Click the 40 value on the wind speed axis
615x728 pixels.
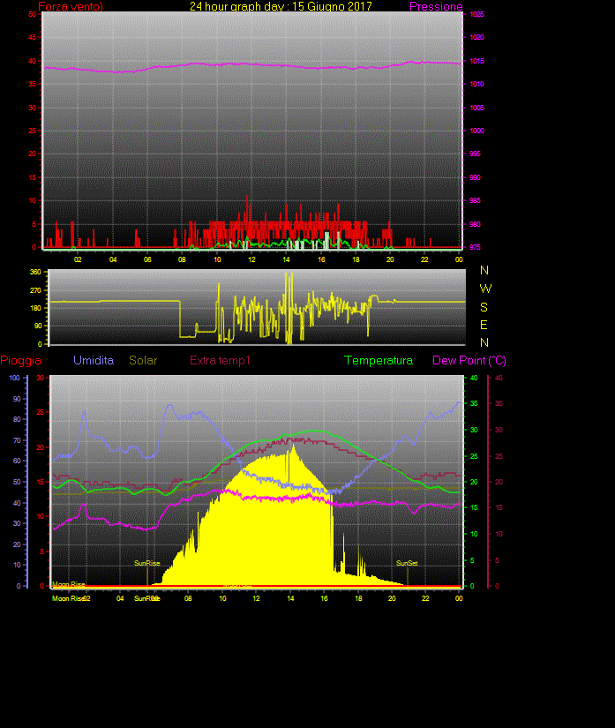point(32,61)
